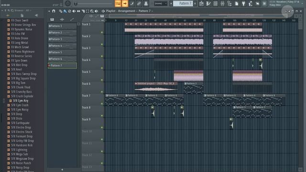Click the browser search magnifier icon
This screenshot has height=172, width=306.
12,11
